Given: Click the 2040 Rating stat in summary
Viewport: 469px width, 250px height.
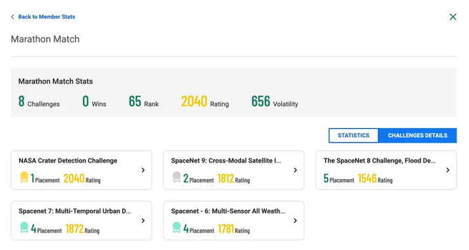Looking at the screenshot, I should (x=205, y=101).
